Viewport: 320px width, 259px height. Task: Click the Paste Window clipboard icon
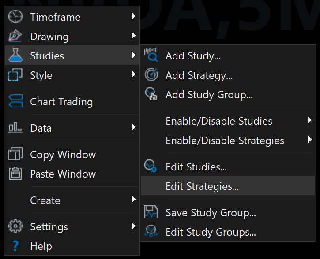point(15,173)
